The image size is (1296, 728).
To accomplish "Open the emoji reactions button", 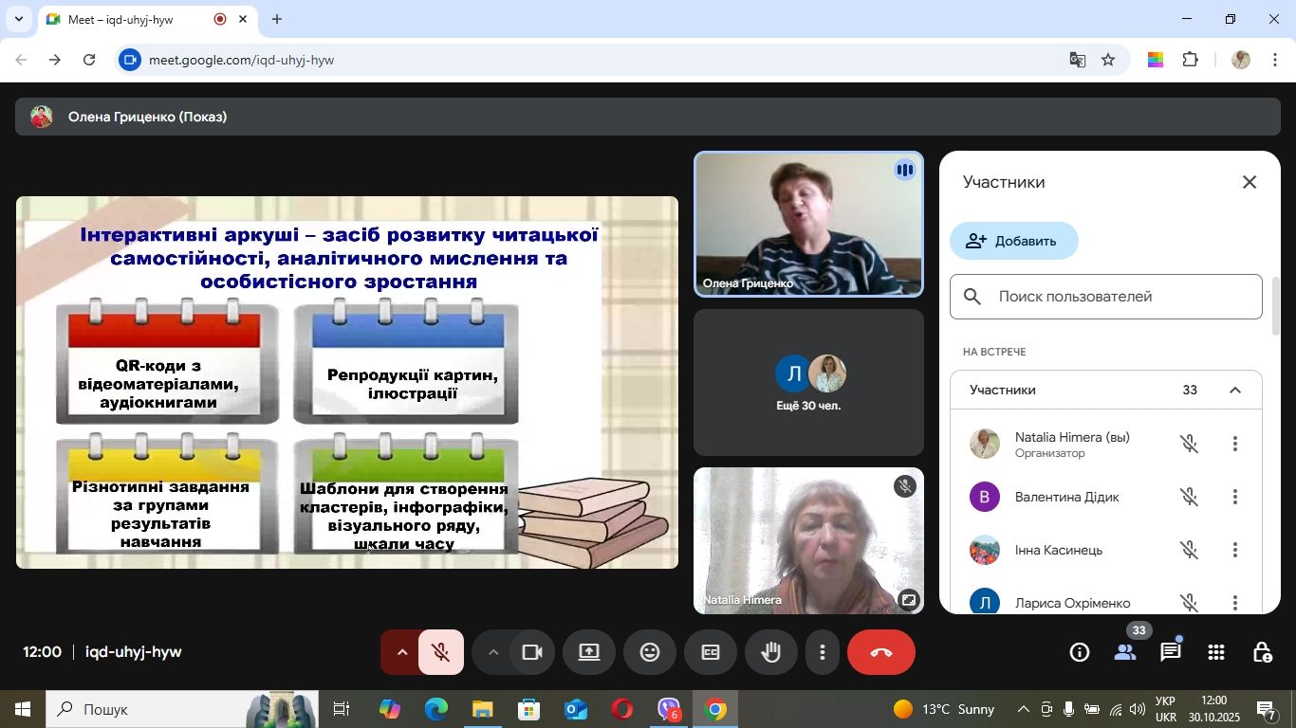I will (650, 652).
